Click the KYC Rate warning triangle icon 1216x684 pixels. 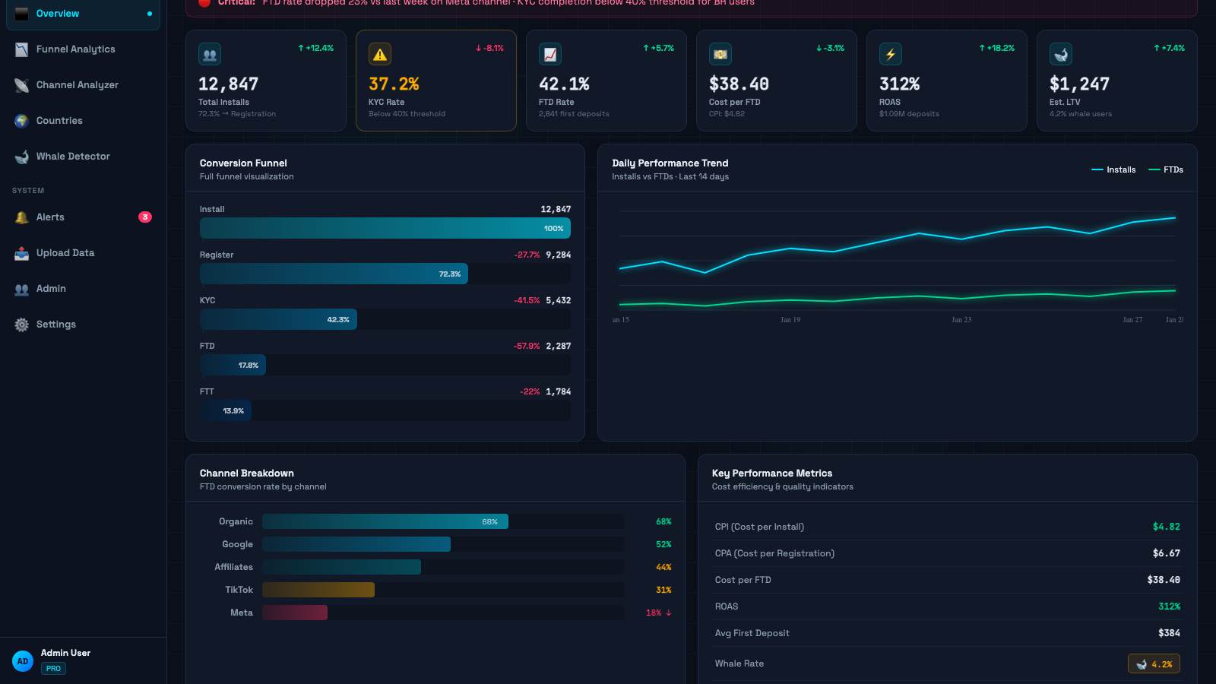point(380,53)
